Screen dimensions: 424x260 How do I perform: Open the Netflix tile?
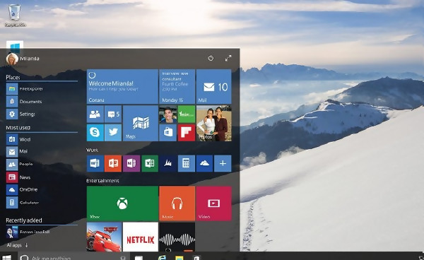point(141,237)
